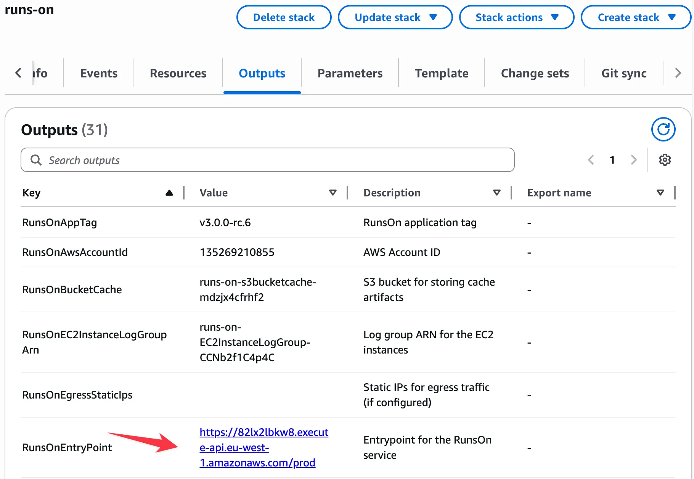Select account ID value 135269210855

[237, 252]
